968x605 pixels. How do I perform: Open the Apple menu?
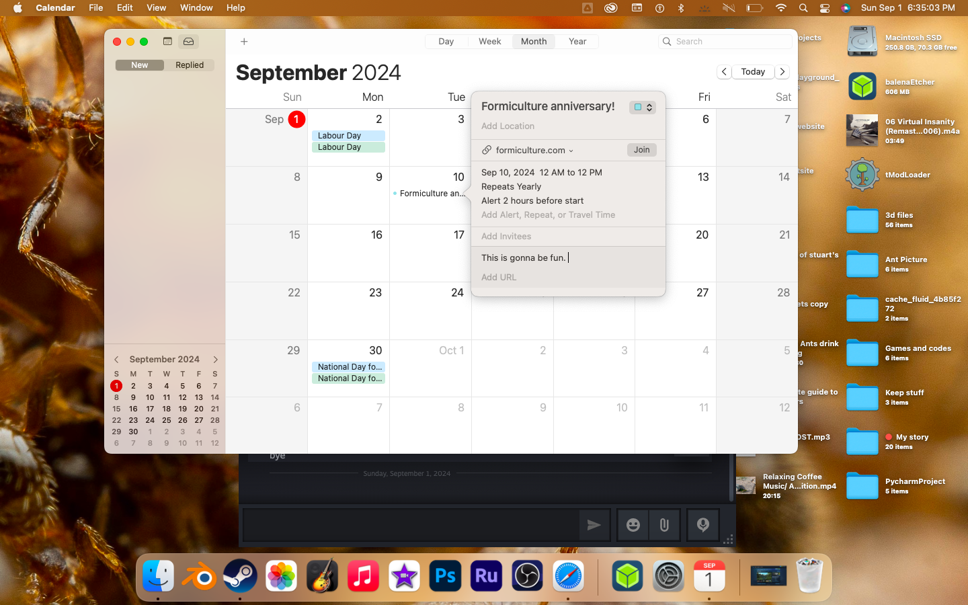(x=17, y=8)
